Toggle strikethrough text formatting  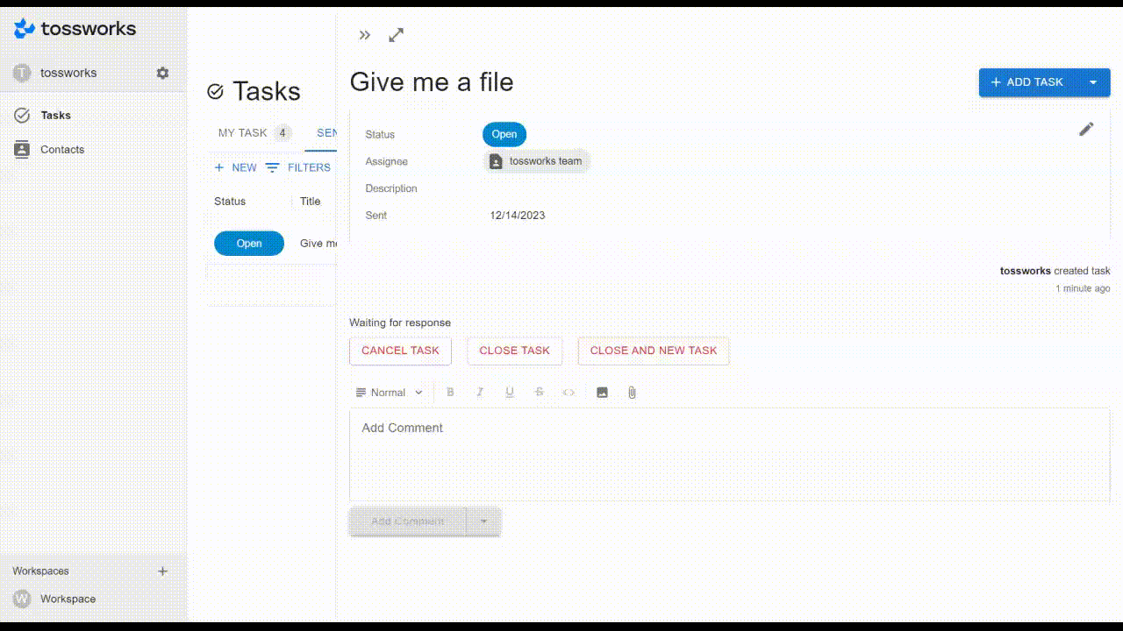tap(540, 393)
